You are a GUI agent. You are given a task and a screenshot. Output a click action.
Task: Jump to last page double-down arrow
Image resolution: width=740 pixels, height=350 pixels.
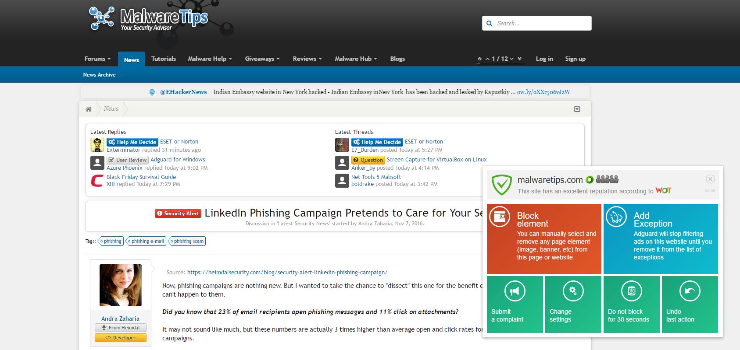tap(520, 59)
